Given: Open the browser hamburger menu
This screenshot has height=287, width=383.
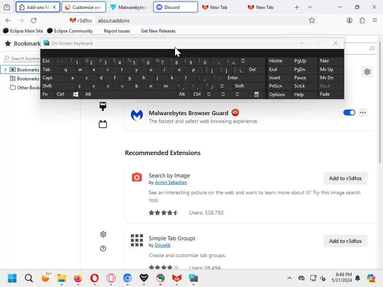Looking at the screenshot, I should 375,21.
